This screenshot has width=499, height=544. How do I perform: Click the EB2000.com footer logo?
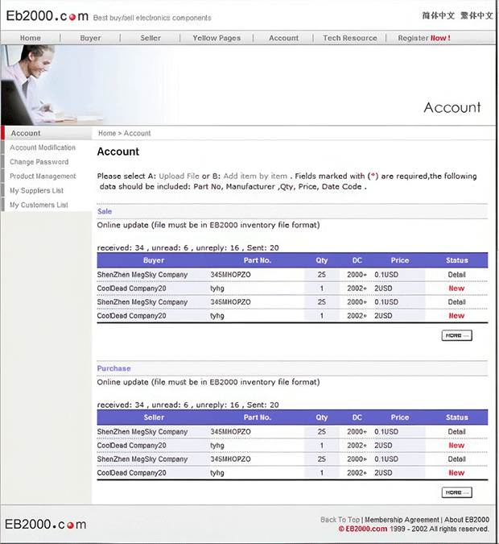(x=45, y=525)
